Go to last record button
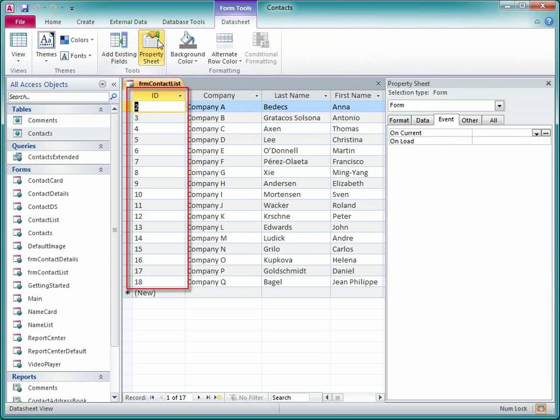This screenshot has height=420, width=560. (x=208, y=397)
